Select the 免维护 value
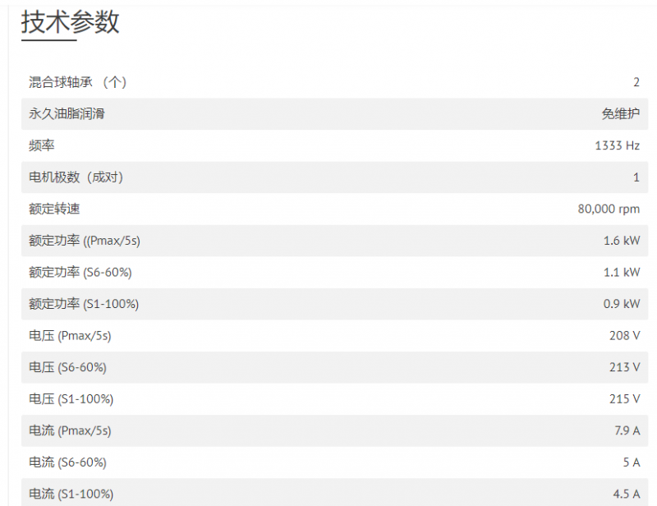 (621, 113)
